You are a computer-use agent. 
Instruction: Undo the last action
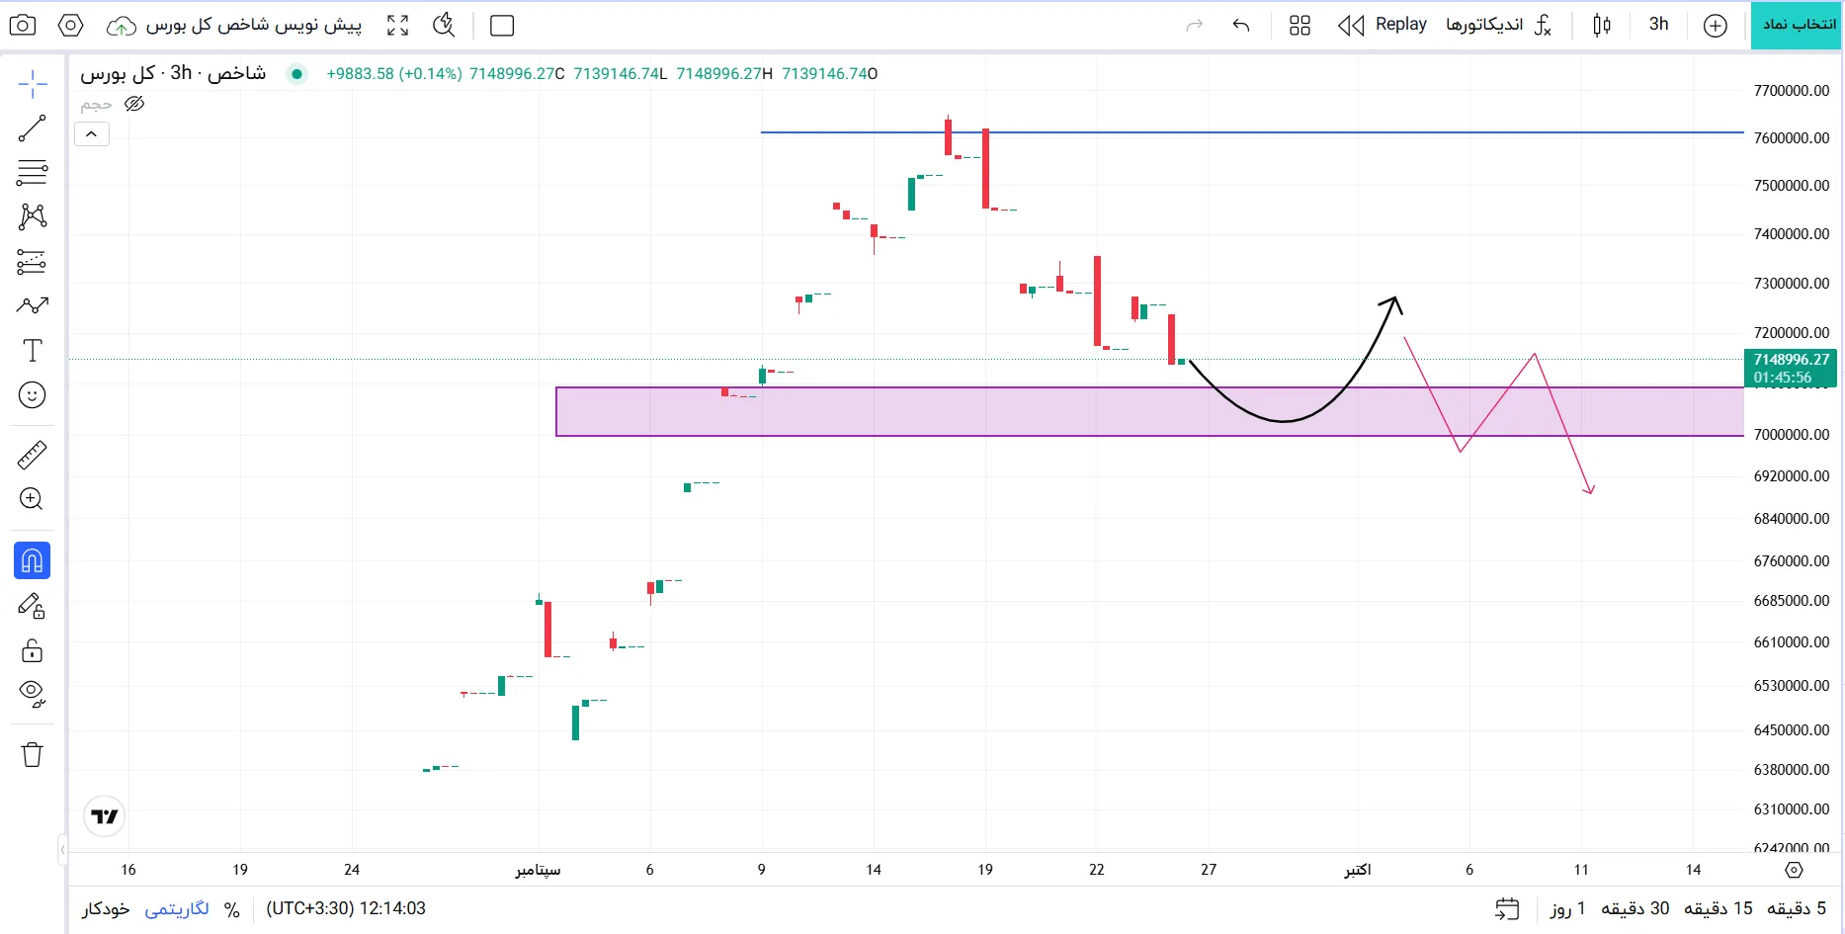tap(1241, 26)
